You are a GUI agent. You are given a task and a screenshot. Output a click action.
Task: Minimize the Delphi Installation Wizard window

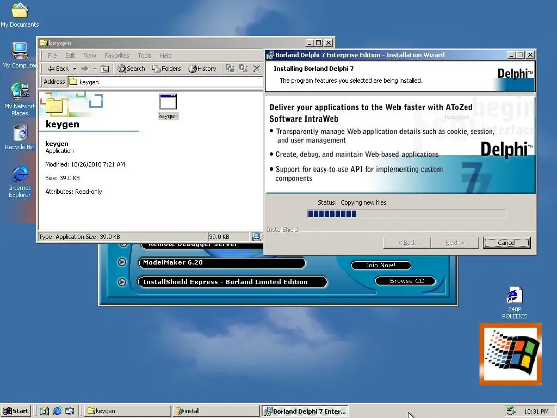[x=511, y=55]
